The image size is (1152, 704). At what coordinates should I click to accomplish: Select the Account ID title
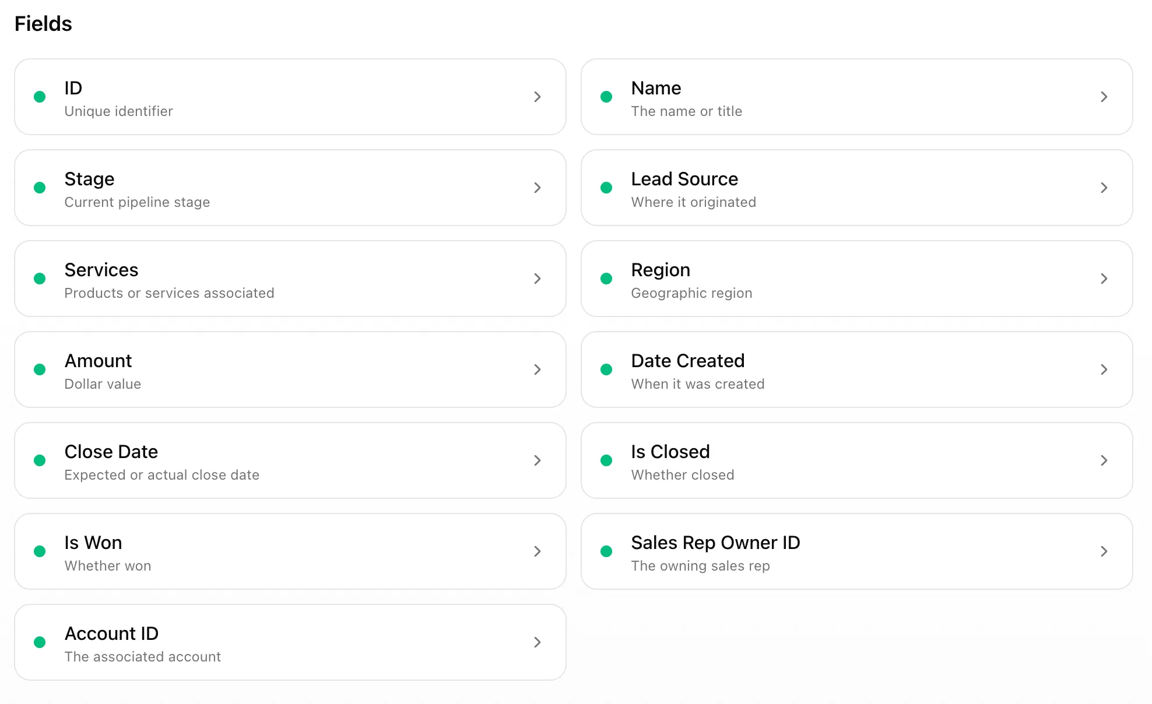click(111, 633)
